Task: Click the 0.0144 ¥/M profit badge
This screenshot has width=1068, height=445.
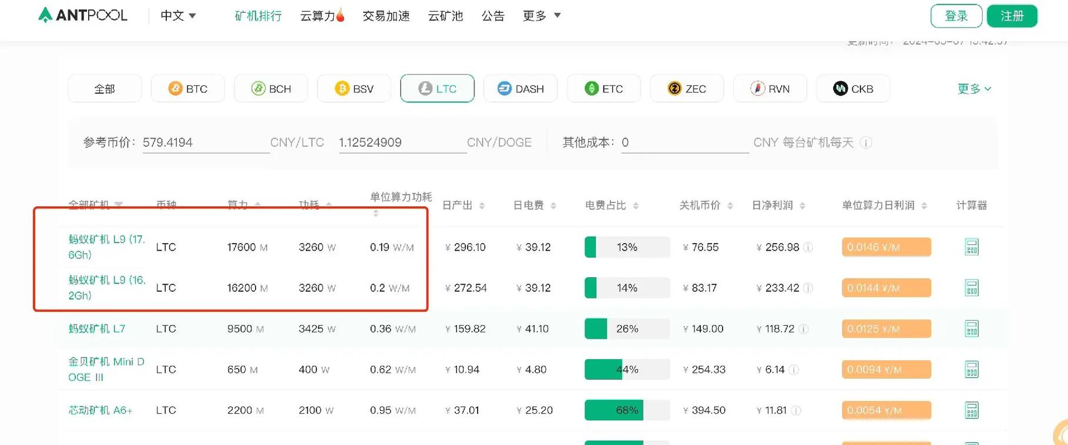Action: (886, 288)
